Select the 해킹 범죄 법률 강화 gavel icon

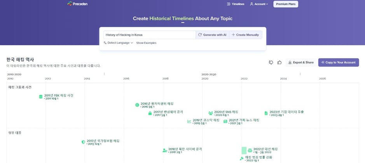tap(242, 159)
